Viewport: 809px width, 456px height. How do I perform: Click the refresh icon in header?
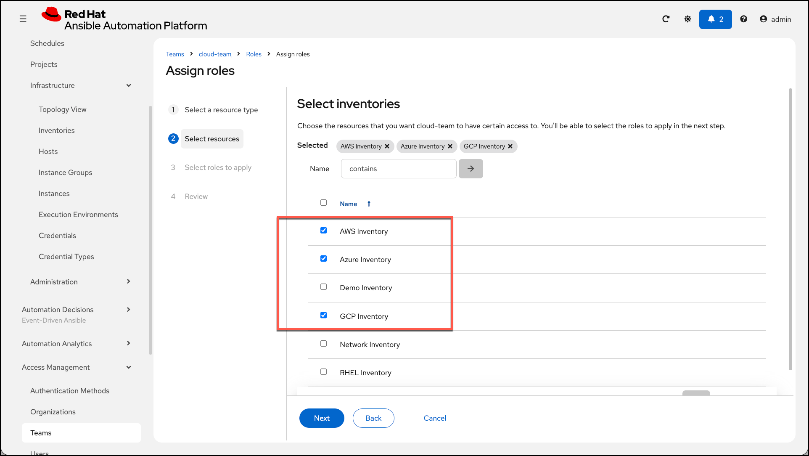666,19
